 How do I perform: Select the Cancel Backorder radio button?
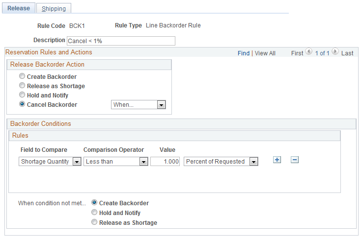tap(22, 104)
